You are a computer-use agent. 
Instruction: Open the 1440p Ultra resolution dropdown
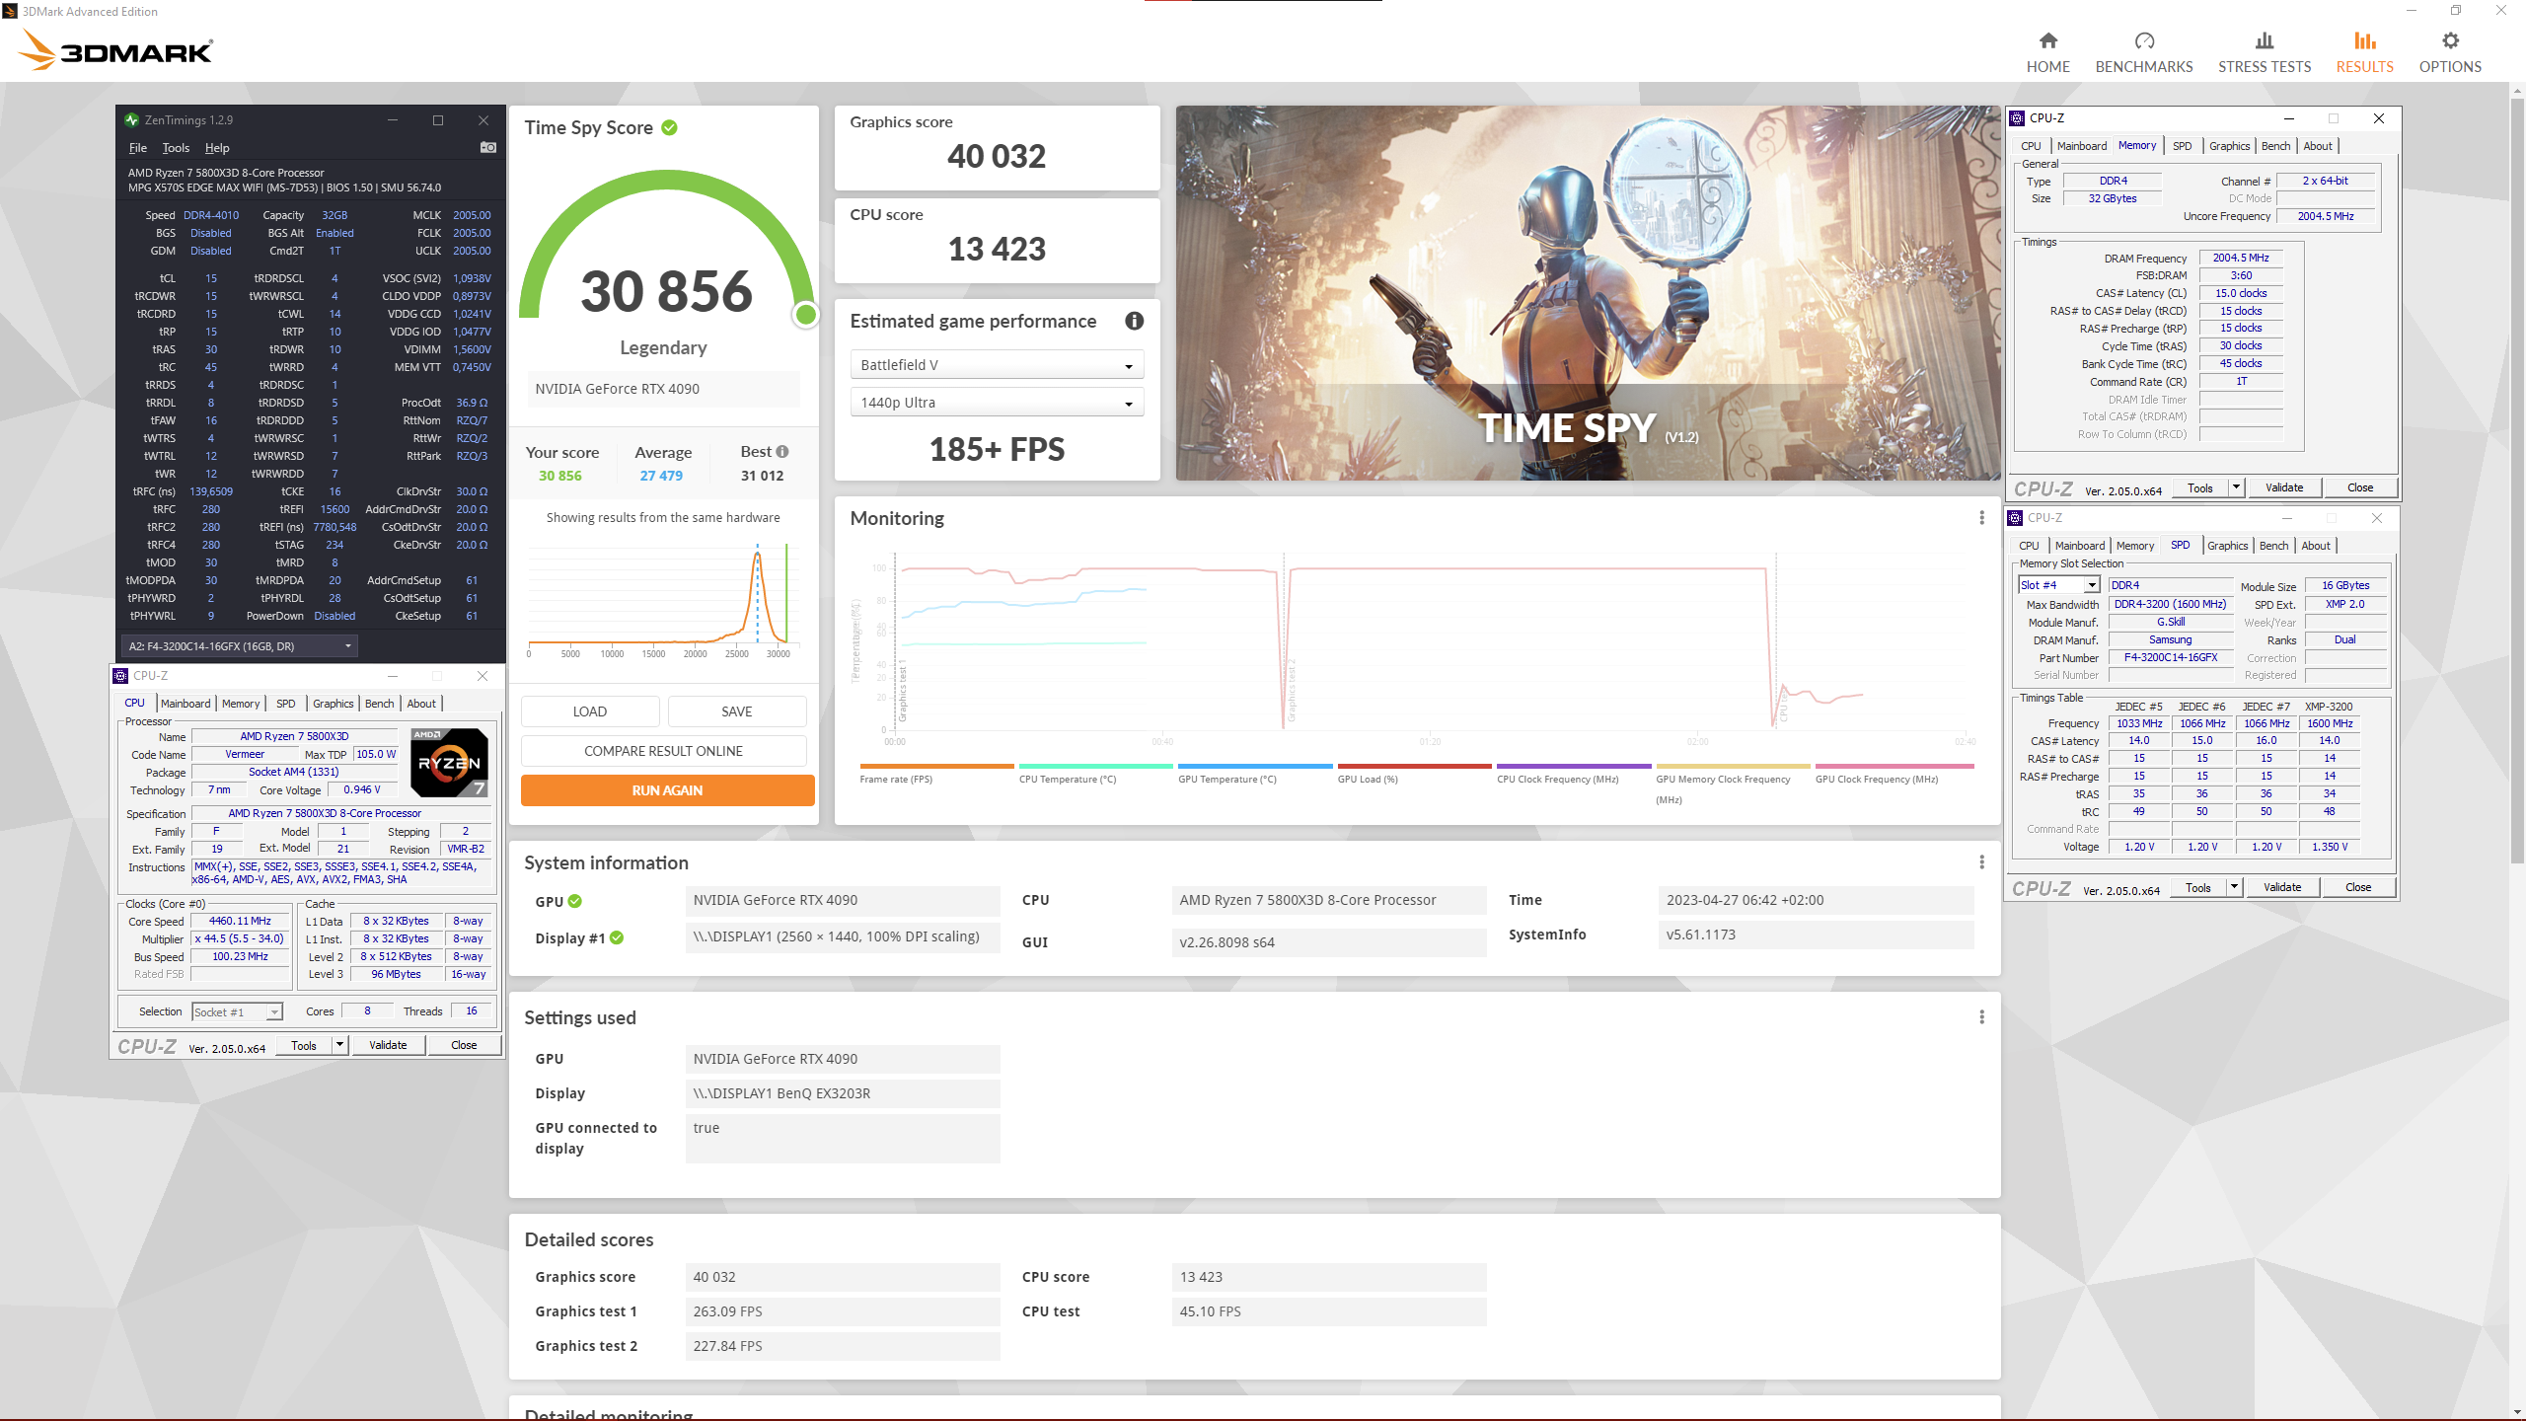point(997,403)
